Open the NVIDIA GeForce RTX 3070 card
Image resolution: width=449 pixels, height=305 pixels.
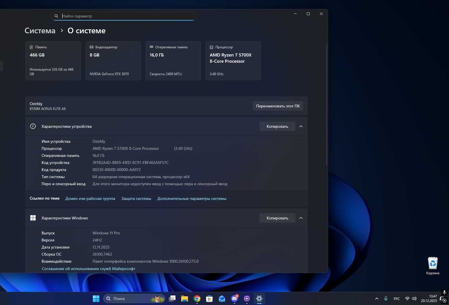(x=113, y=61)
